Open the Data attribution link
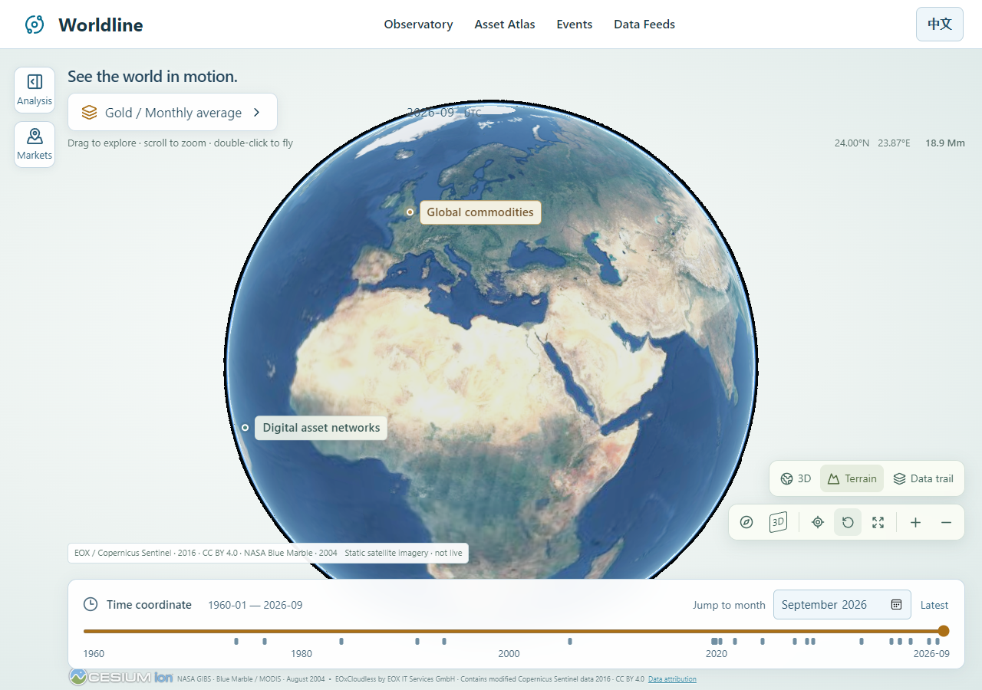Image resolution: width=982 pixels, height=690 pixels. coord(672,679)
